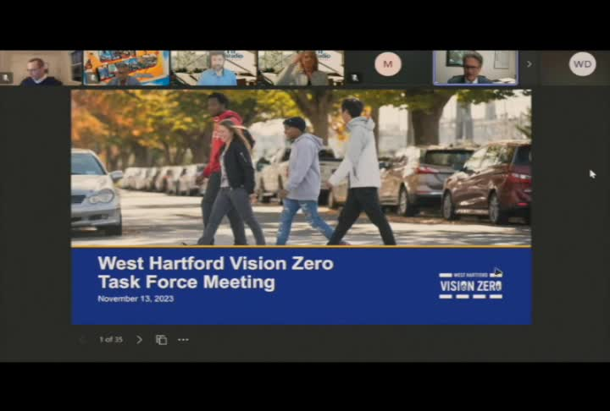Select the participant avatar labeled WD

click(x=582, y=64)
